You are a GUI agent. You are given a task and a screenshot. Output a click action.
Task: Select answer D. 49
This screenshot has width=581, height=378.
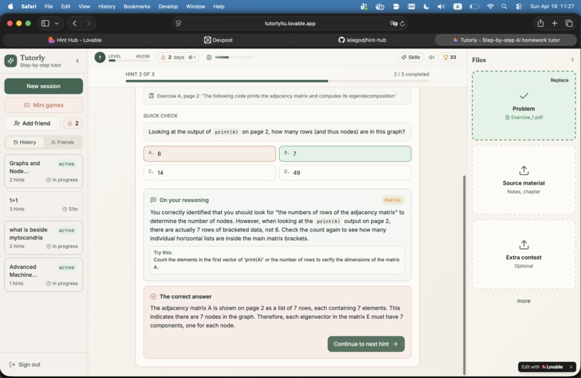click(x=345, y=172)
